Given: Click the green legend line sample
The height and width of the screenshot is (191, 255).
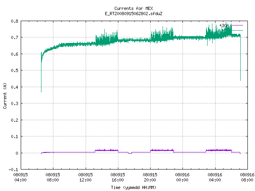Looking at the screenshot, I should pyautogui.click(x=237, y=30).
